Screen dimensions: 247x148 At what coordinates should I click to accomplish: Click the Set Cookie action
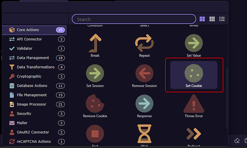tap(194, 74)
